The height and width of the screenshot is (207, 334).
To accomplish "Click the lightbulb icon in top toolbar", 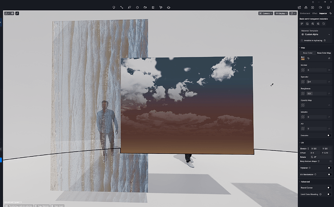I will pos(114,8).
